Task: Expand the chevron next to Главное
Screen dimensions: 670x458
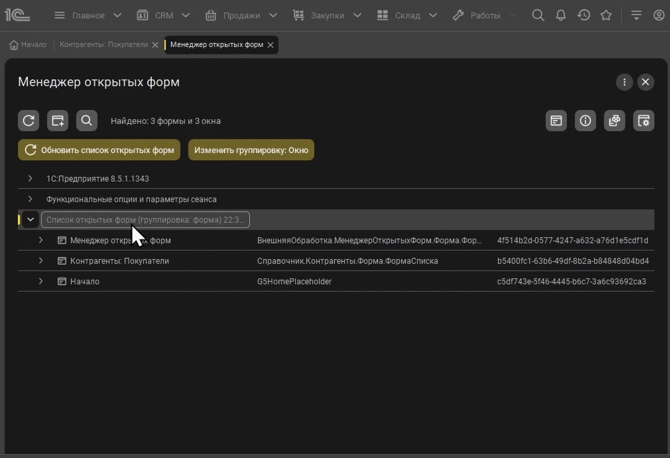Action: pos(117,16)
